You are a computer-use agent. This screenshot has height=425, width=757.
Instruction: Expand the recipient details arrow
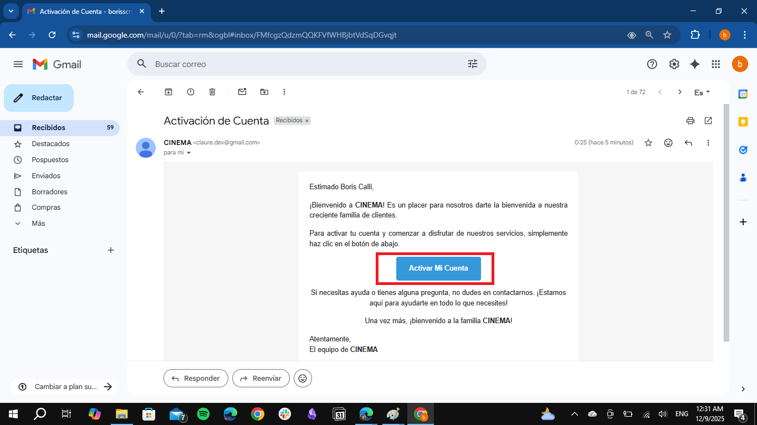tap(188, 153)
